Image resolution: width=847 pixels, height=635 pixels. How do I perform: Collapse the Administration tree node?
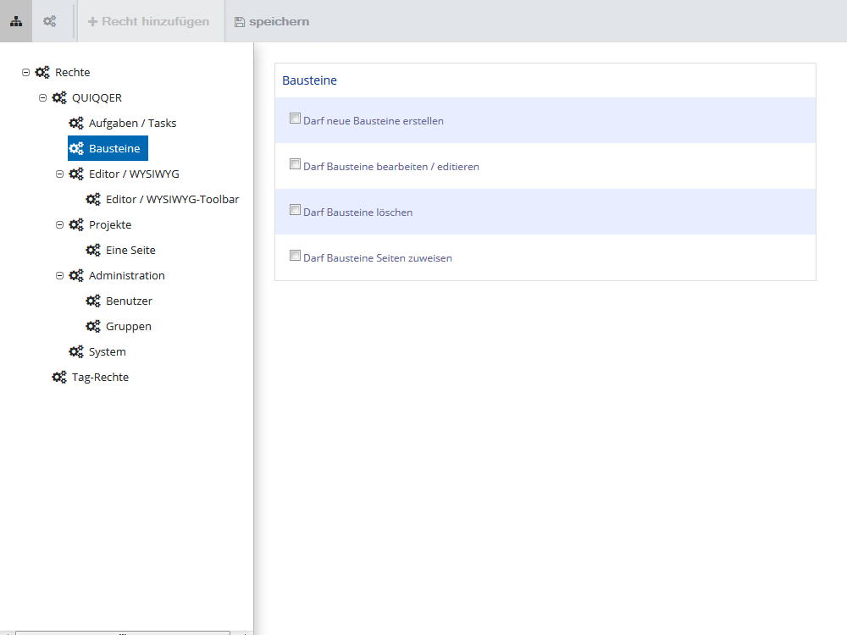[59, 275]
